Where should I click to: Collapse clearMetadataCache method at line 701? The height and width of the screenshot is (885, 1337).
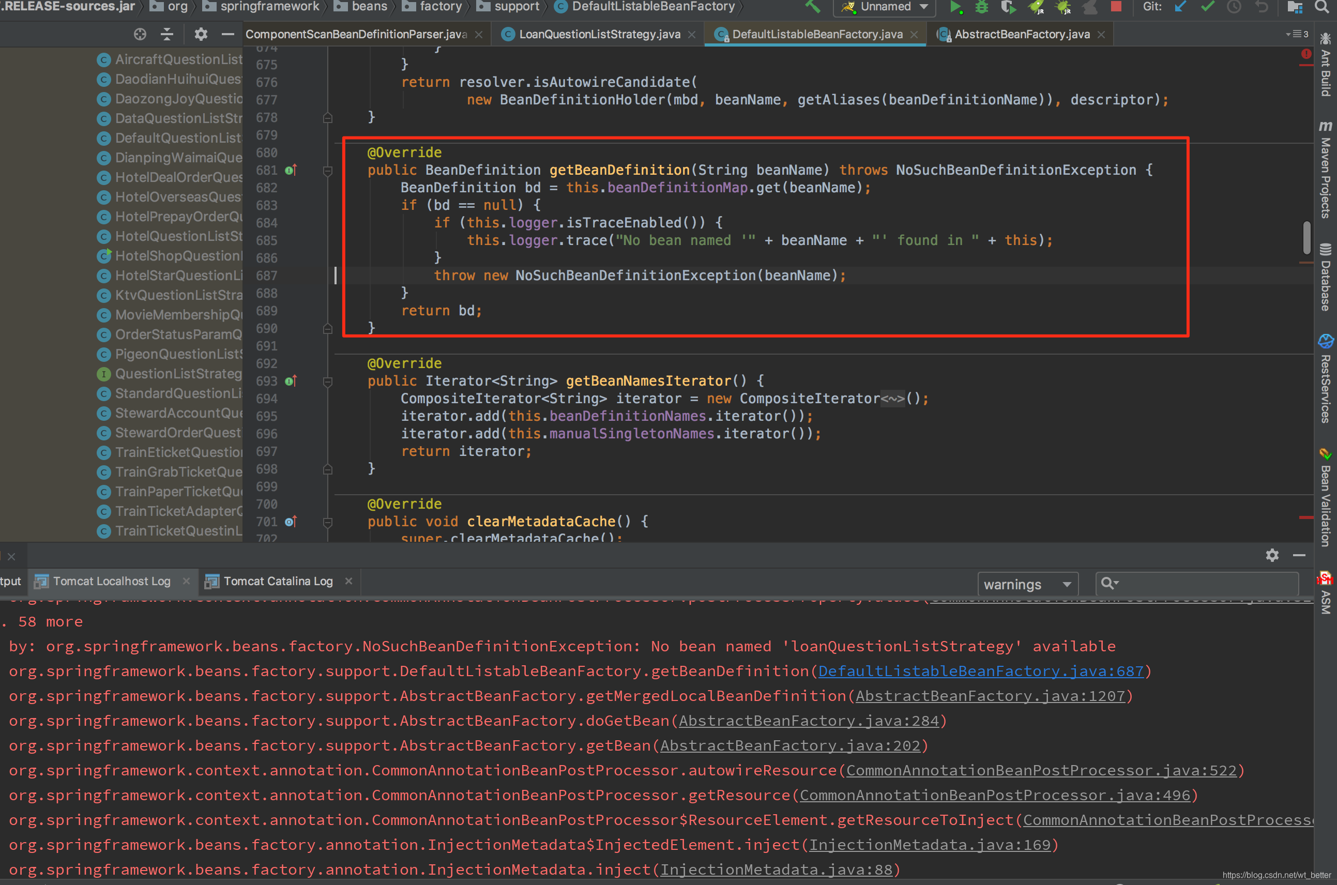pos(327,523)
